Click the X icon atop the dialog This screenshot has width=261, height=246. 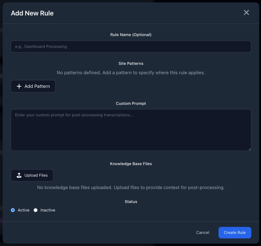coord(246,12)
